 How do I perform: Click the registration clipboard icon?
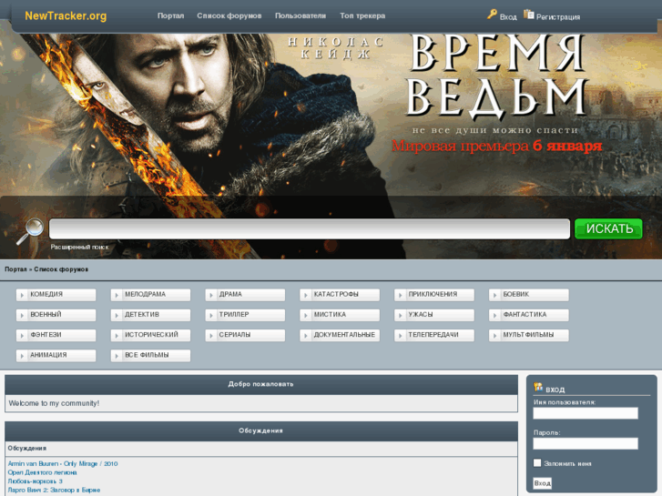pos(529,15)
